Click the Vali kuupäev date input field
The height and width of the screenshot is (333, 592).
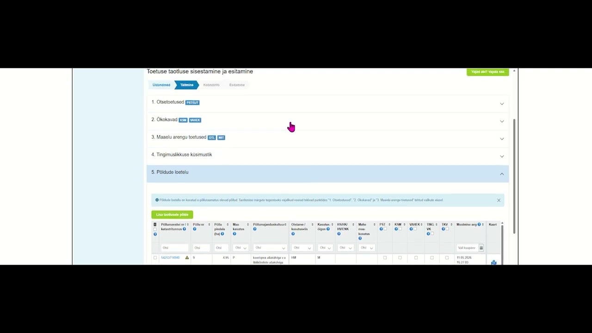[468, 248]
